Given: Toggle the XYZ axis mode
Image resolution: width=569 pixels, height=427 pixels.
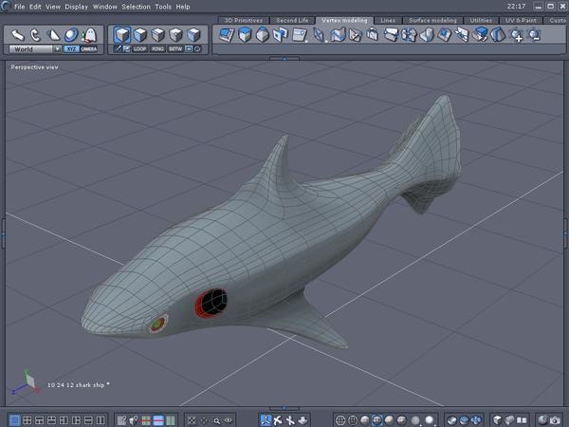Looking at the screenshot, I should pyautogui.click(x=71, y=49).
